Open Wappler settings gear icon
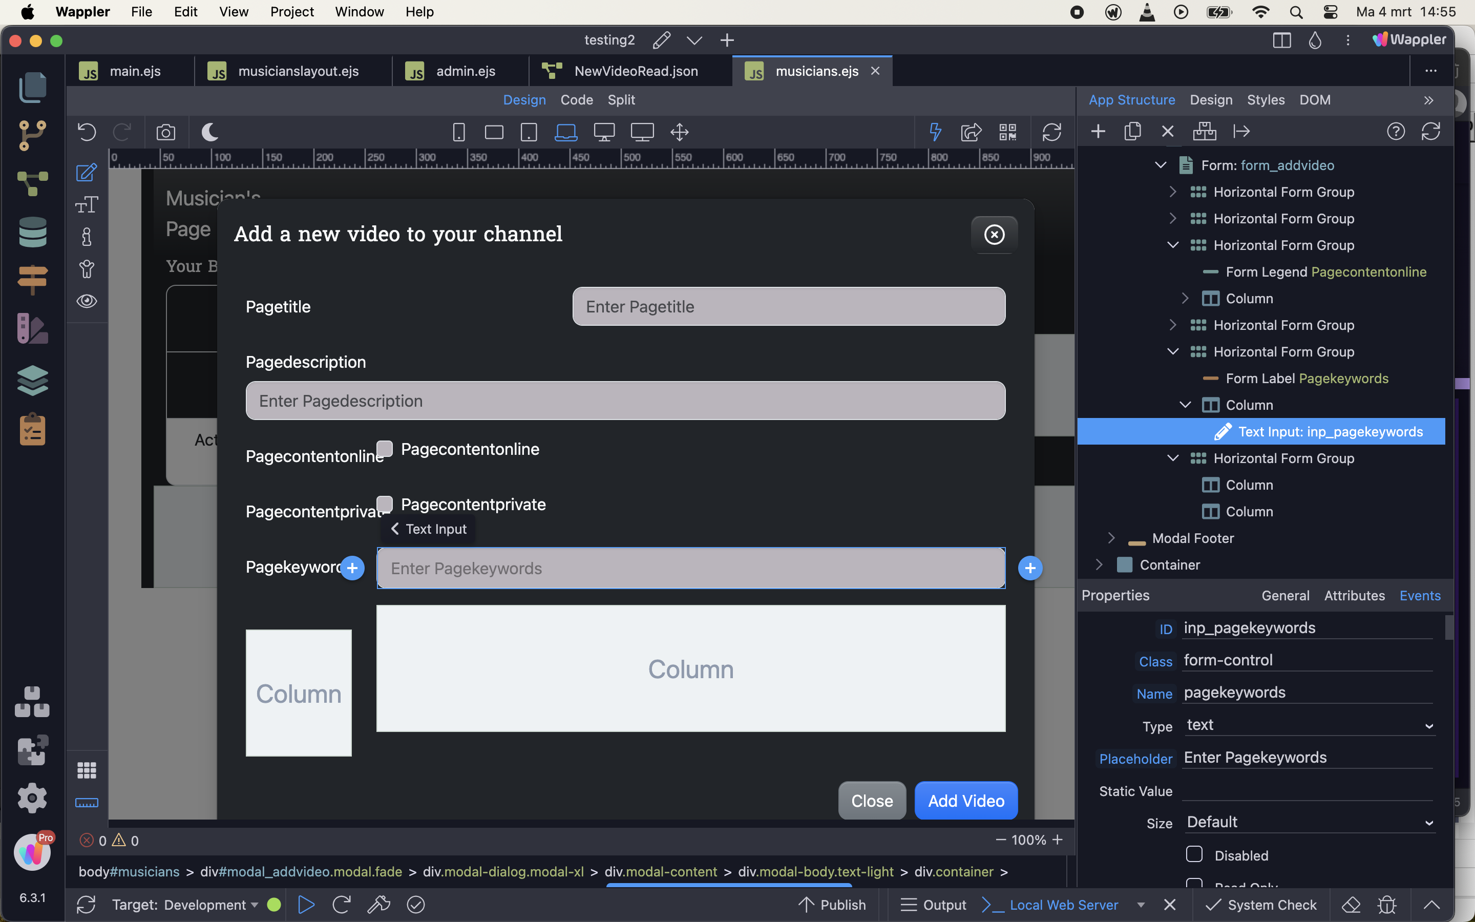Viewport: 1475px width, 922px height. [x=32, y=798]
